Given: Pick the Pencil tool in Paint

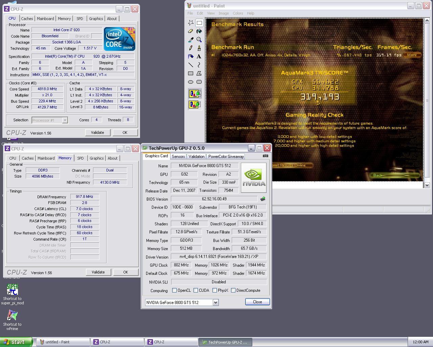Looking at the screenshot, I should point(191,48).
